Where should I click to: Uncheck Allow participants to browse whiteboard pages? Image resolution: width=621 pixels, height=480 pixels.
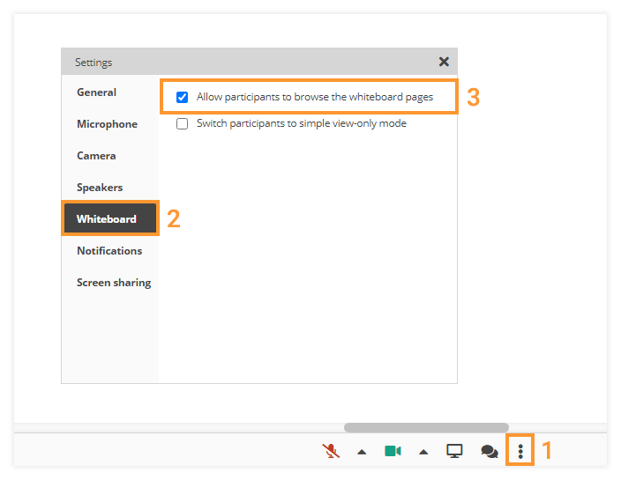point(183,97)
